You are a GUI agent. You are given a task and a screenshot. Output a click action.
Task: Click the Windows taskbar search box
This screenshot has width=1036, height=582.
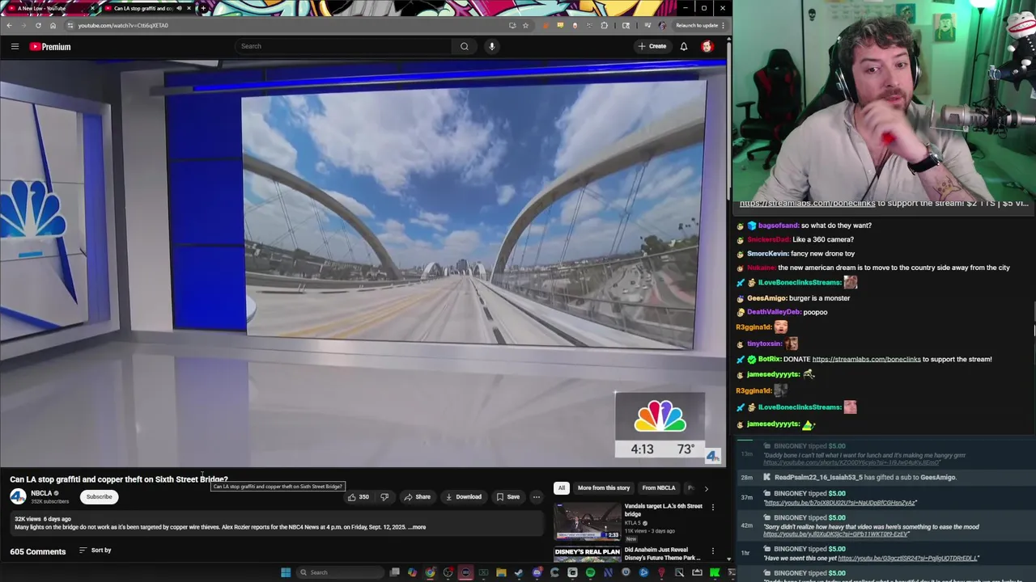339,572
